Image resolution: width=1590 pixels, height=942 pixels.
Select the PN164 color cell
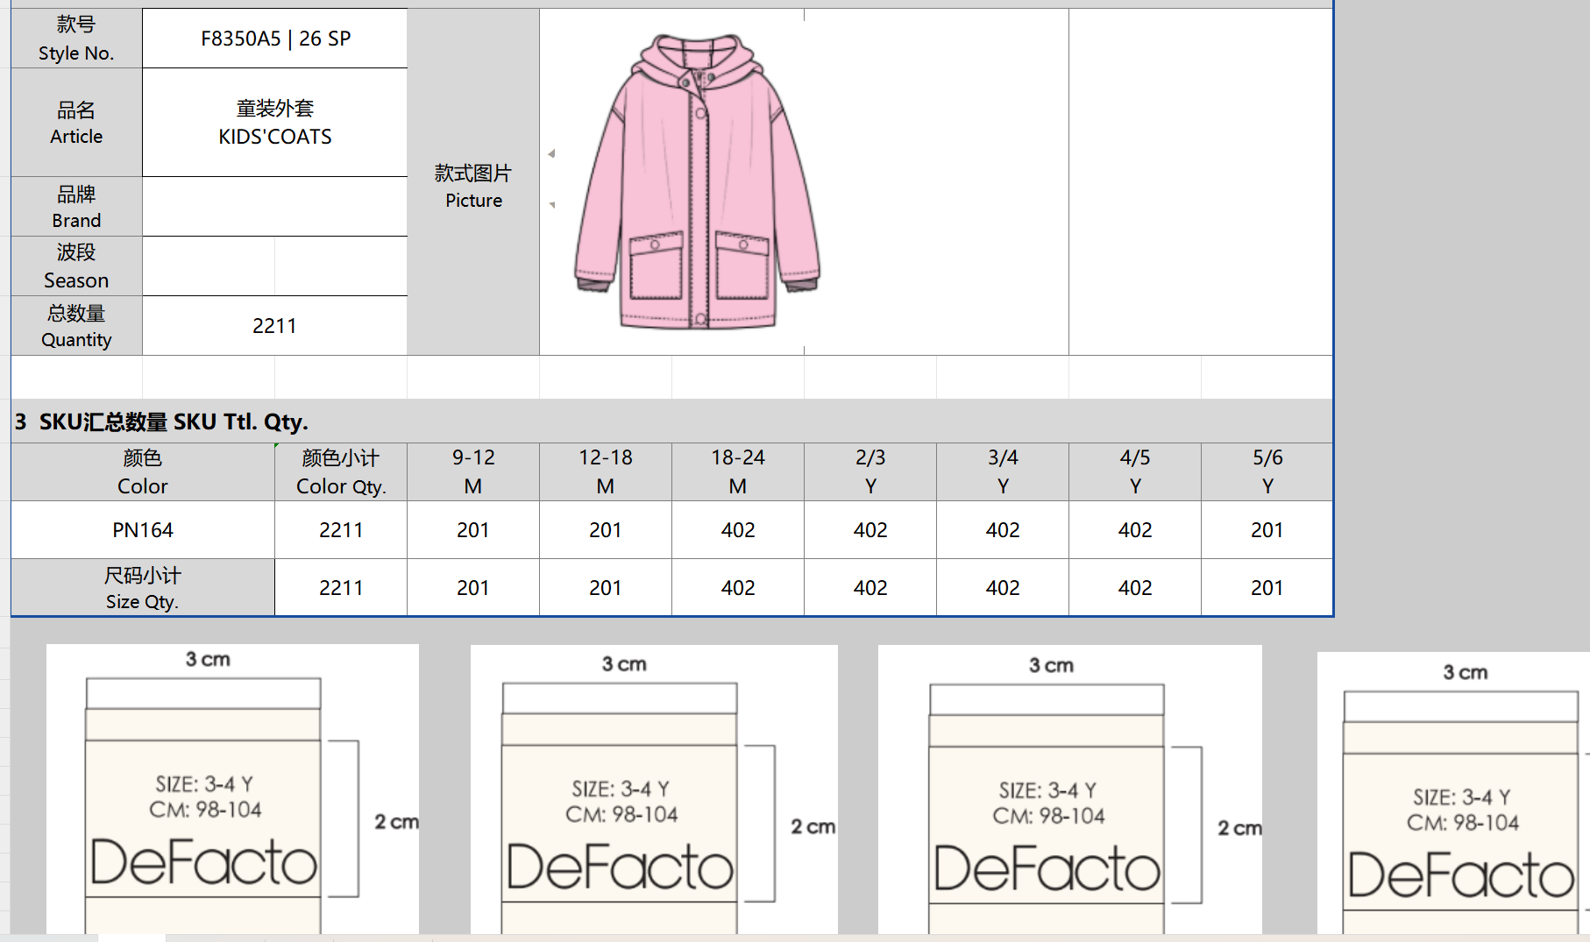point(143,530)
